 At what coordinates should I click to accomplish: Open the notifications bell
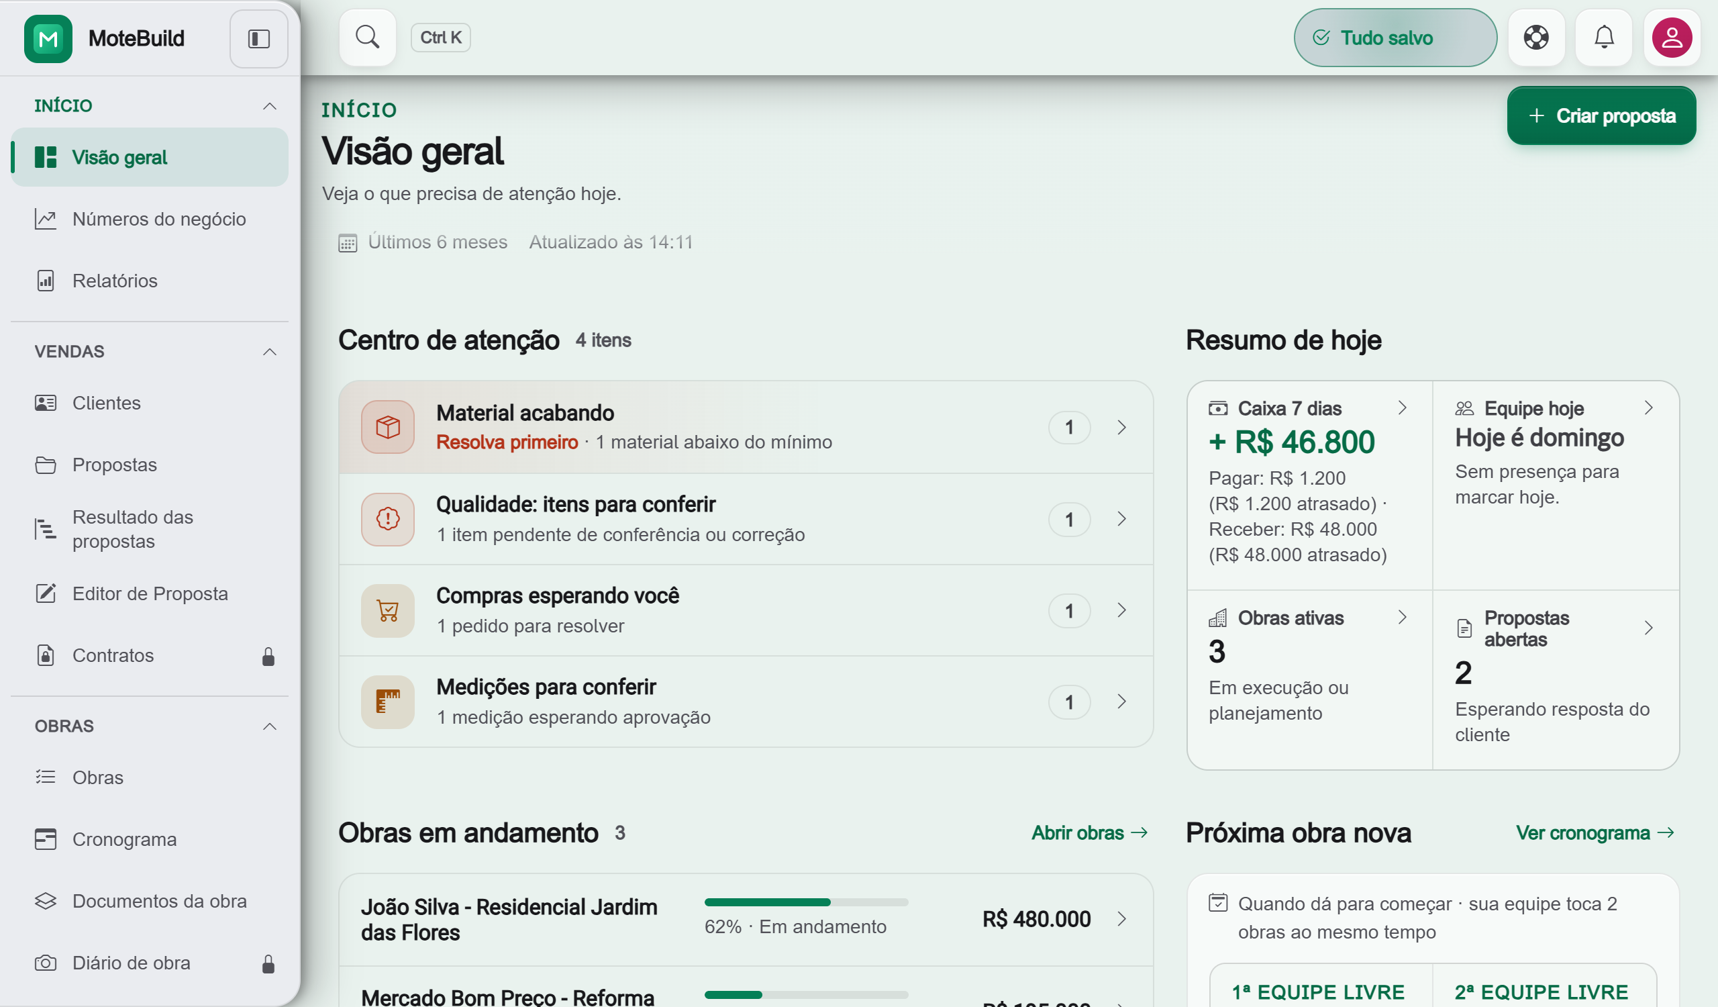(1603, 37)
